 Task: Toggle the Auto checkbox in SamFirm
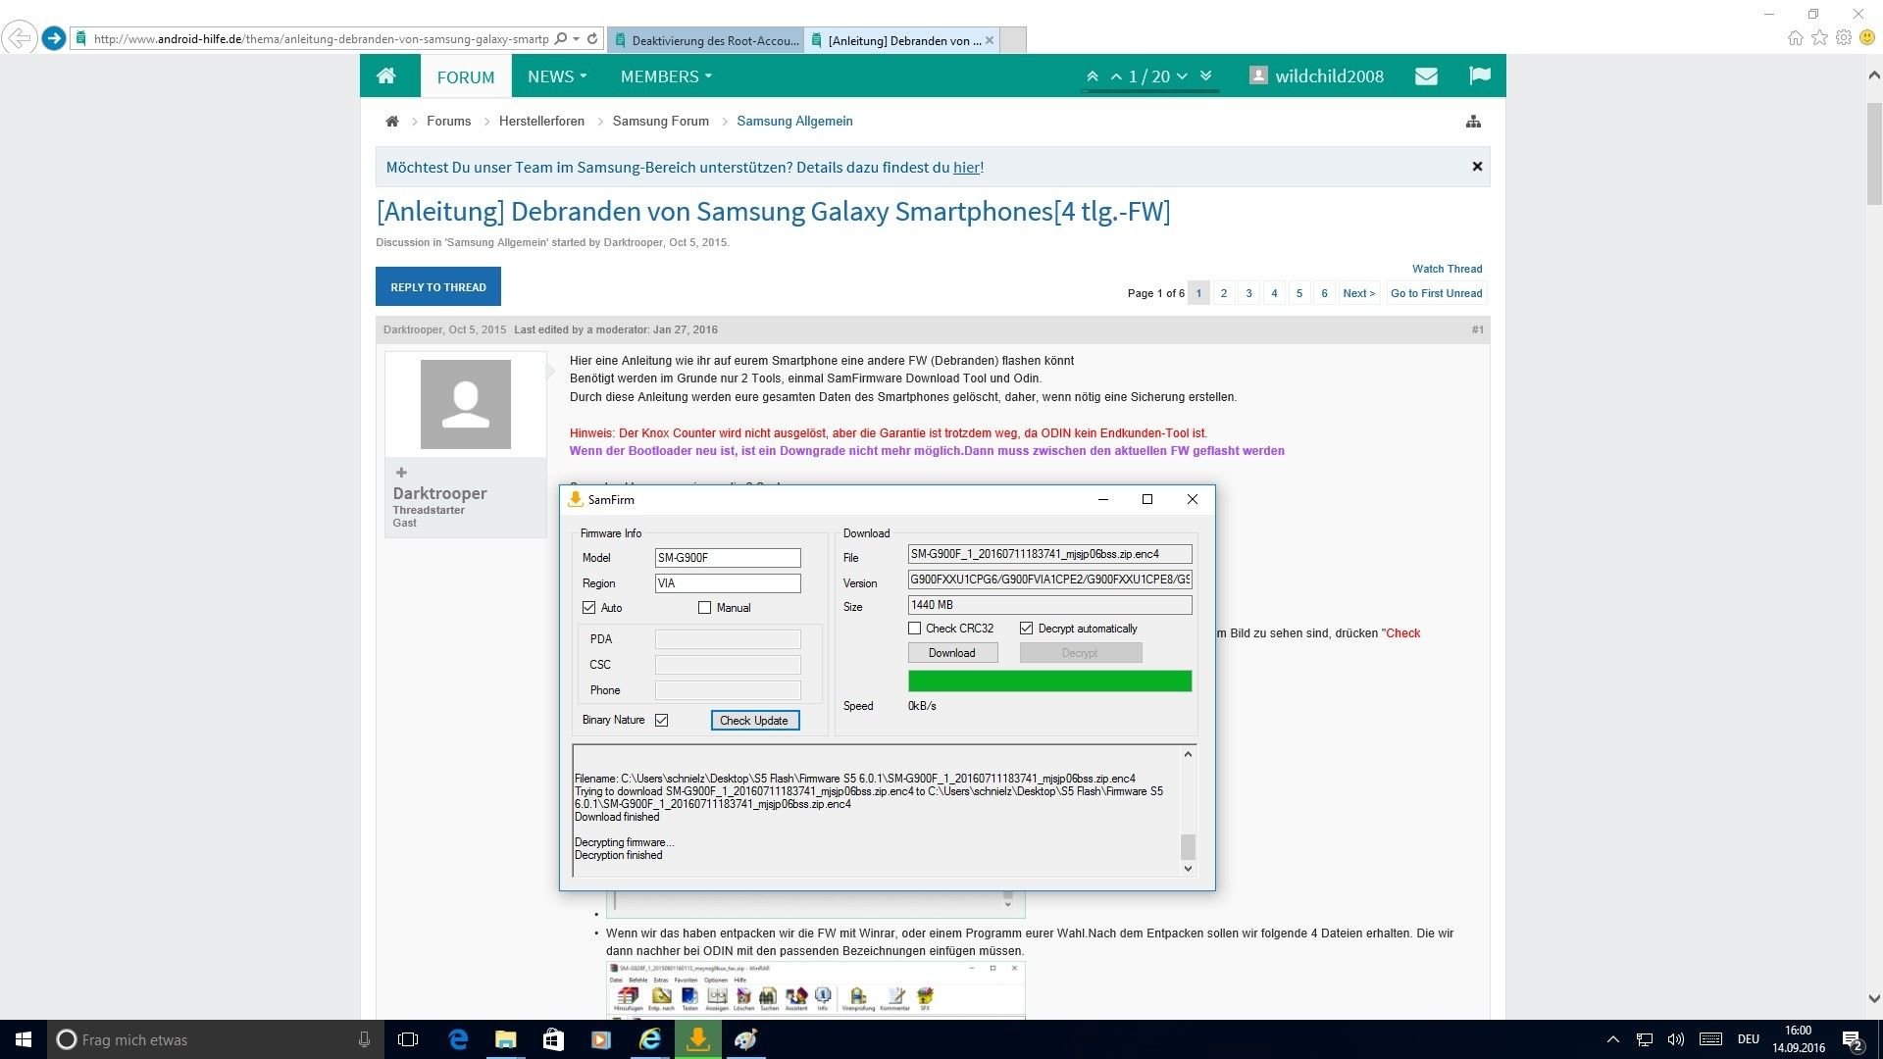[x=589, y=608]
